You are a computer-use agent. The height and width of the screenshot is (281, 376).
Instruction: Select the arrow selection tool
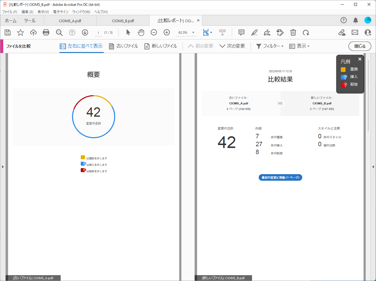click(128, 32)
